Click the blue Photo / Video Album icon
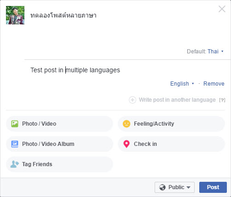 [15, 144]
